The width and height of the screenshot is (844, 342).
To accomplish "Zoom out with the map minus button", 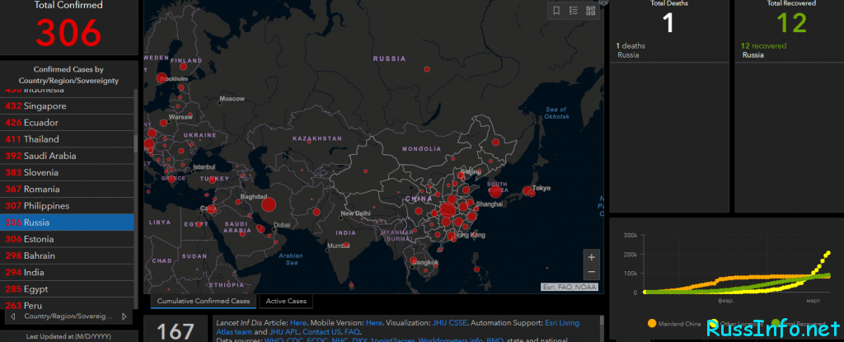I will coord(591,272).
